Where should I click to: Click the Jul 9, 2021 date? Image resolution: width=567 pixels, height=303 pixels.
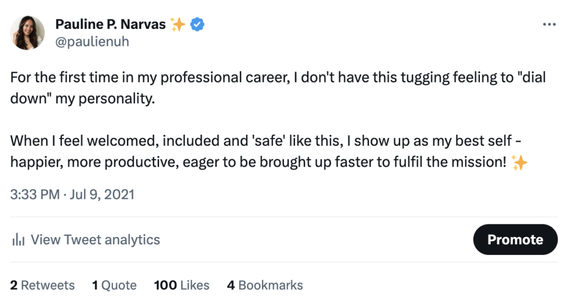pyautogui.click(x=104, y=195)
